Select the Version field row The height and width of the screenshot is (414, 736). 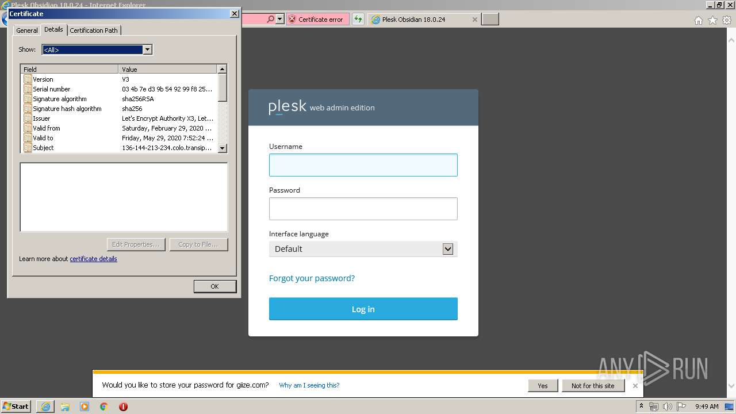[119, 79]
